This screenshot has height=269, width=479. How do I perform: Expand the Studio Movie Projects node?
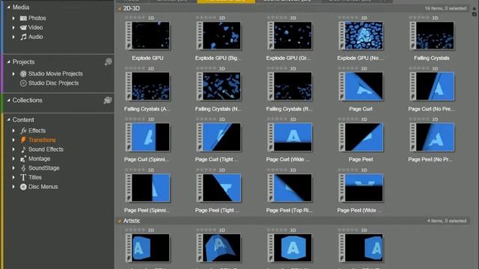pyautogui.click(x=13, y=74)
